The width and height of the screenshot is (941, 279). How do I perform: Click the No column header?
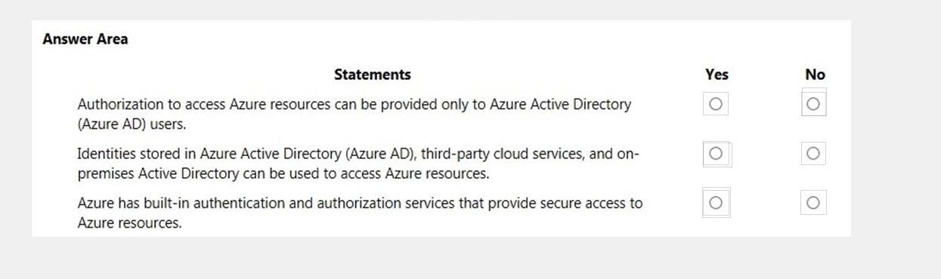coord(815,75)
